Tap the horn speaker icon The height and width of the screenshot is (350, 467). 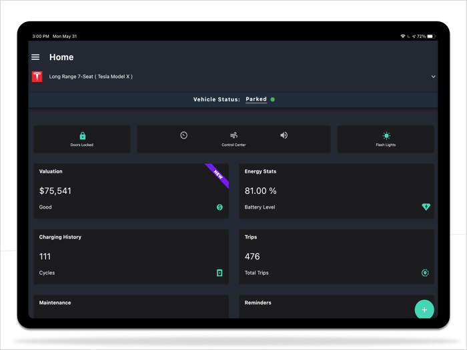pos(284,135)
